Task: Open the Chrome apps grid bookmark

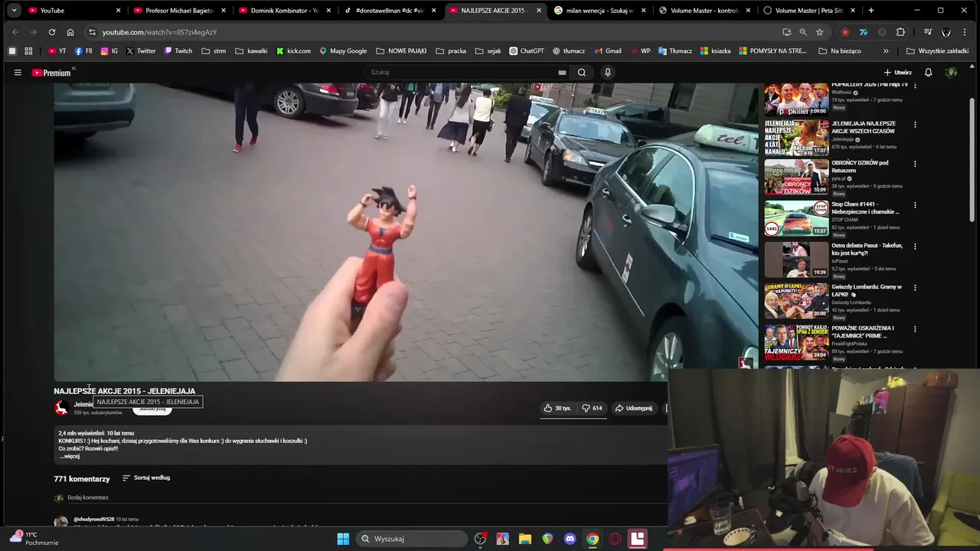Action: (x=28, y=51)
